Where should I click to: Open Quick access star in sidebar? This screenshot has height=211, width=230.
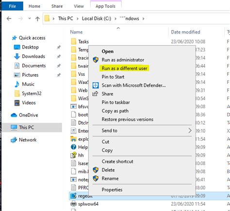point(15,38)
